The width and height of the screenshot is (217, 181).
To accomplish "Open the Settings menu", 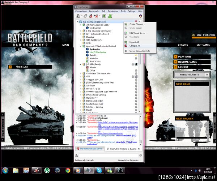I will point(132,11).
